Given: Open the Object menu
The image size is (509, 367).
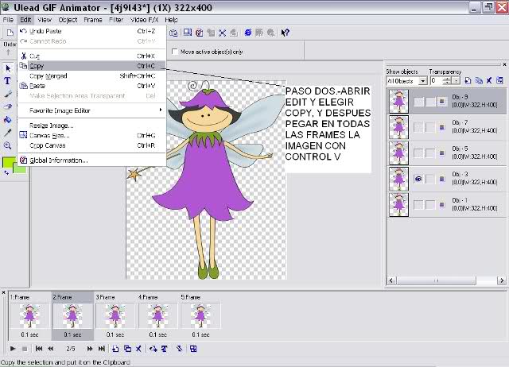Looking at the screenshot, I should 68,20.
